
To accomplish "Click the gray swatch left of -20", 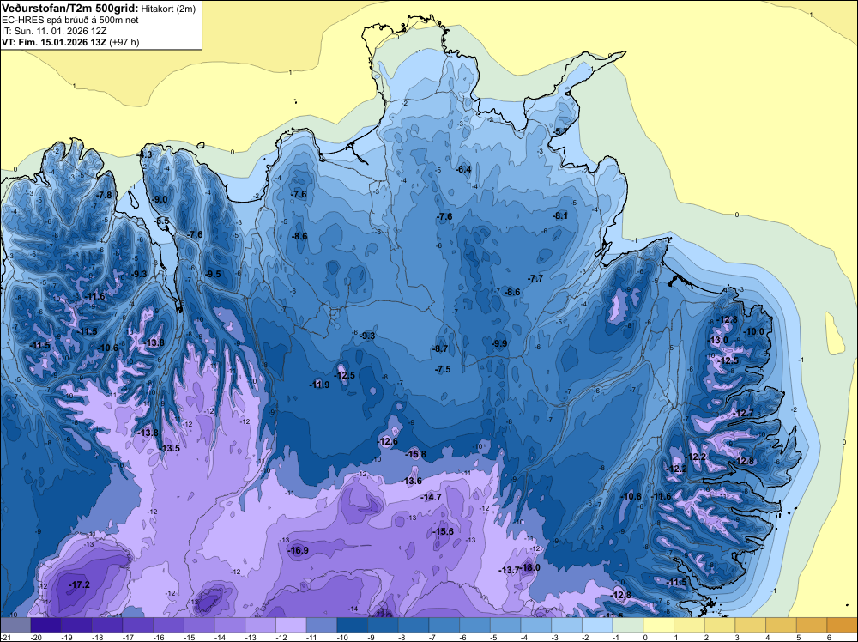I will (x=15, y=625).
